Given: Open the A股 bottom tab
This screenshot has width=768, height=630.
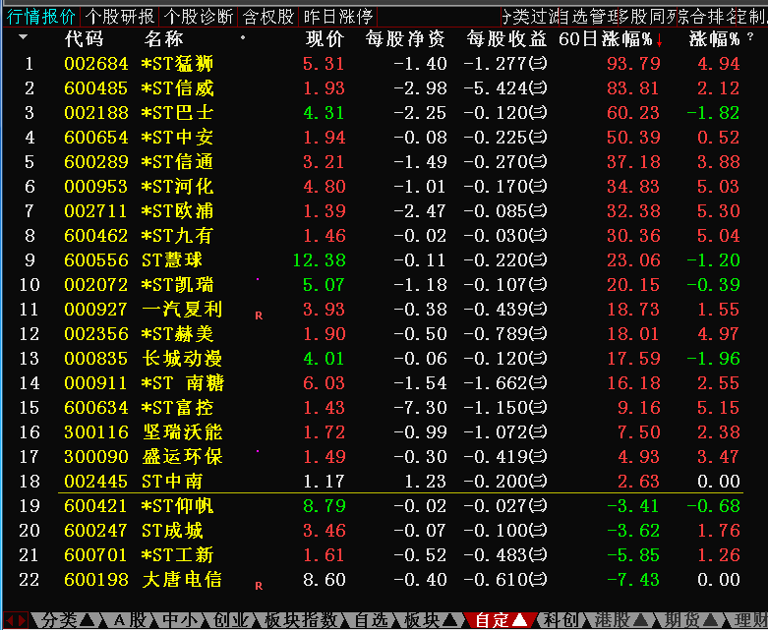Looking at the screenshot, I should [130, 620].
